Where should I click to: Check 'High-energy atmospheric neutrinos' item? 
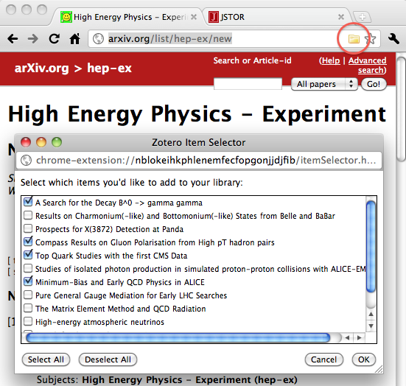[x=28, y=321]
